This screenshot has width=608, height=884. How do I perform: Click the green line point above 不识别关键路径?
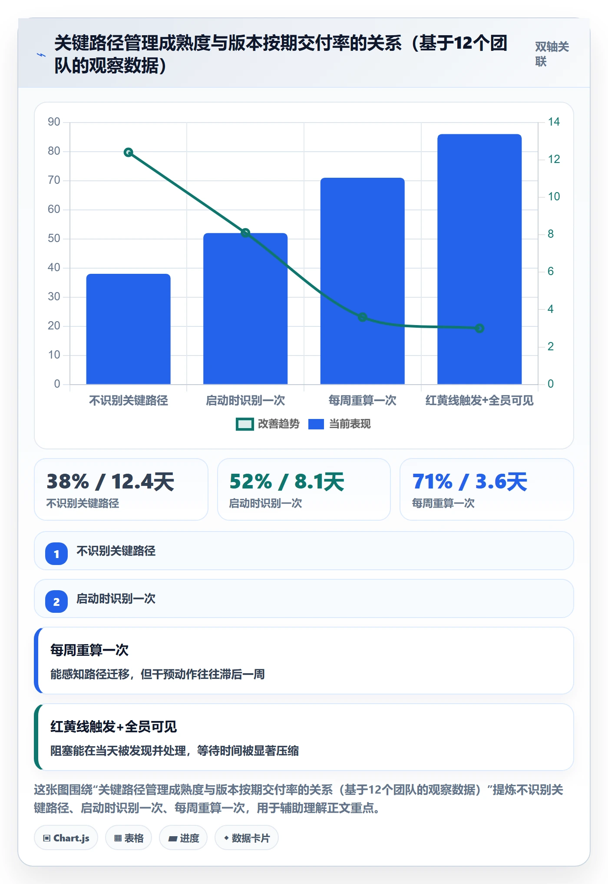click(x=128, y=152)
